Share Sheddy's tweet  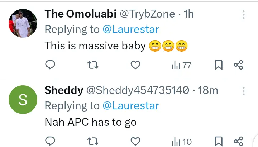coord(238,141)
